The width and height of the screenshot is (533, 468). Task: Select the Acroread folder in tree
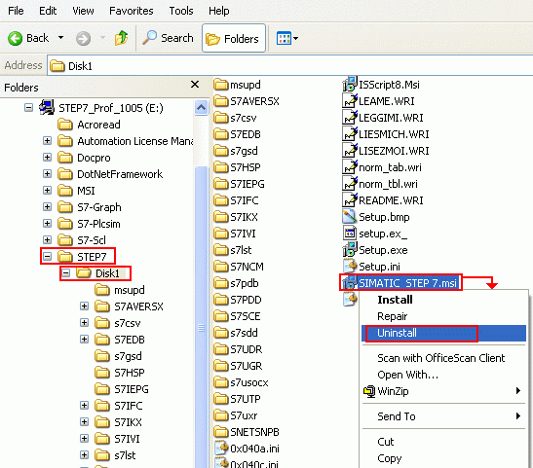[x=89, y=125]
